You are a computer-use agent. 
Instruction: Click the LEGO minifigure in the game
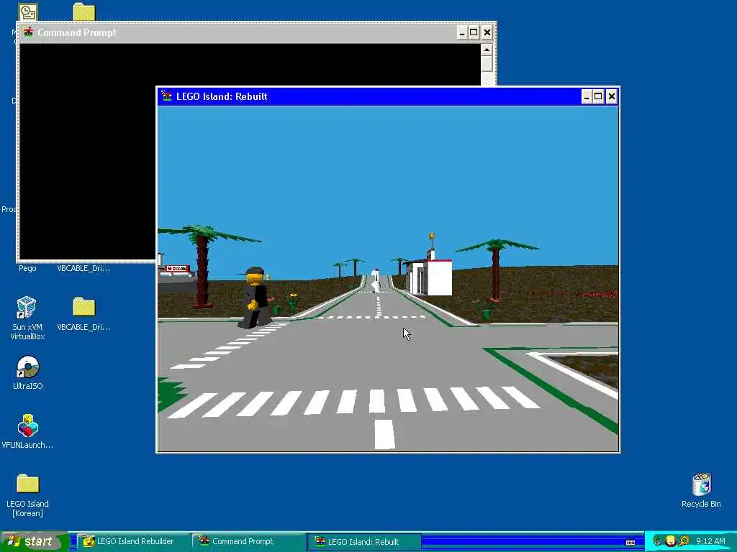256,298
